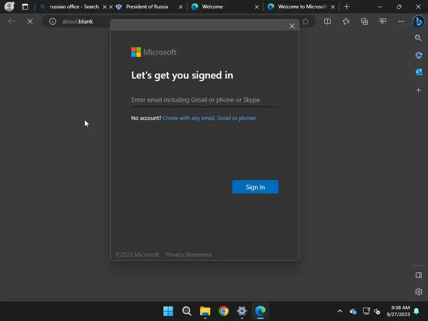This screenshot has width=428, height=321.
Task: Open the Windows Start menu
Action: 168,311
